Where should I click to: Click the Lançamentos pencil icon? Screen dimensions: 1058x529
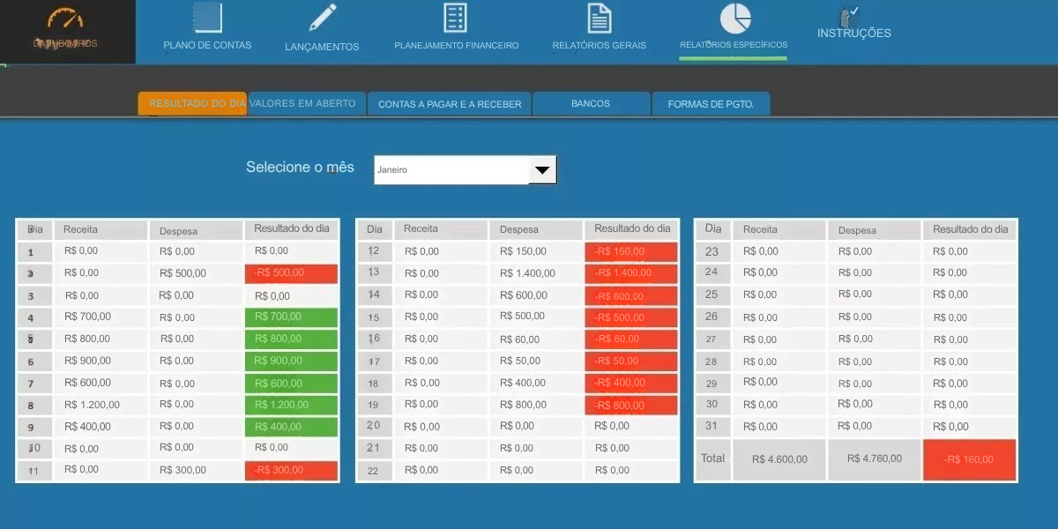click(323, 18)
